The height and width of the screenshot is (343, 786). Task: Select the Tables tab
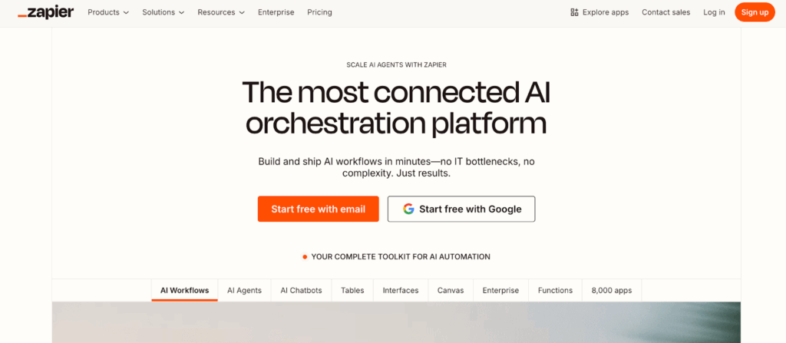point(352,290)
